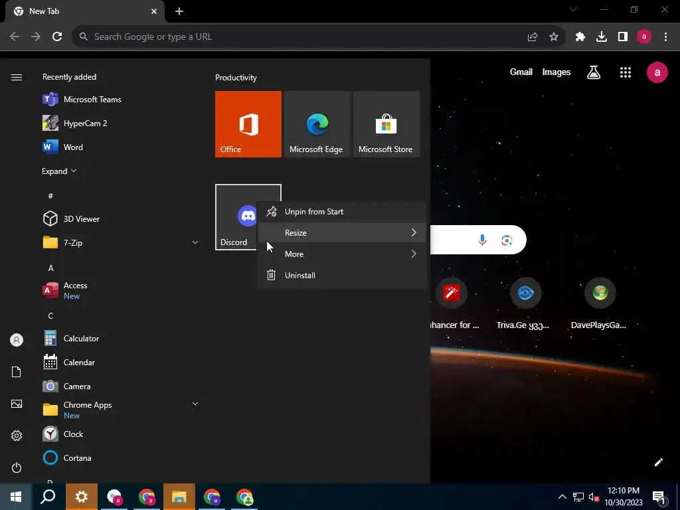Show hidden system tray icons
Viewport: 680px width, 510px height.
click(x=562, y=497)
